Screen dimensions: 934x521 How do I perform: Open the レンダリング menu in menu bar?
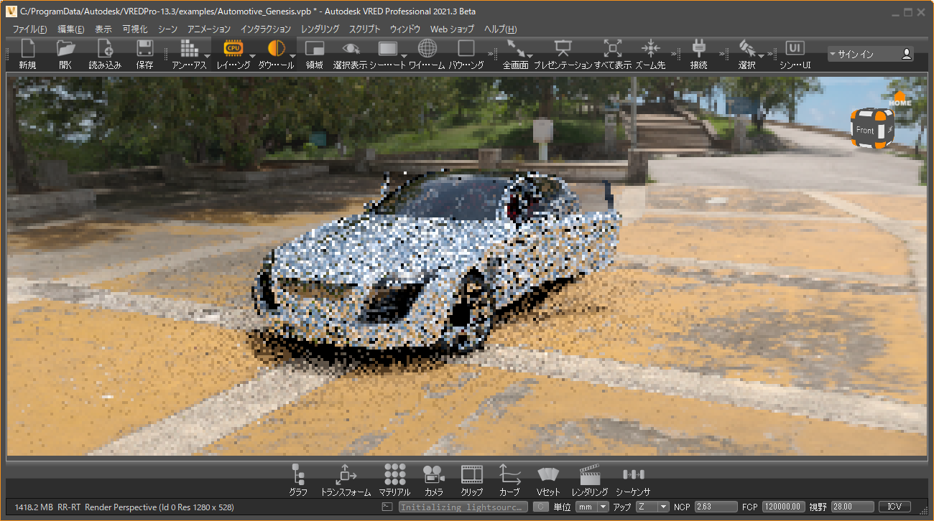(x=320, y=29)
